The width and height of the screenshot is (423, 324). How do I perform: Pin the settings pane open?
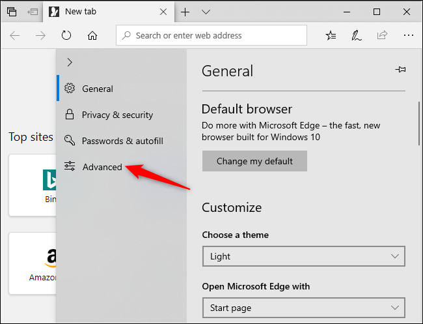click(400, 70)
